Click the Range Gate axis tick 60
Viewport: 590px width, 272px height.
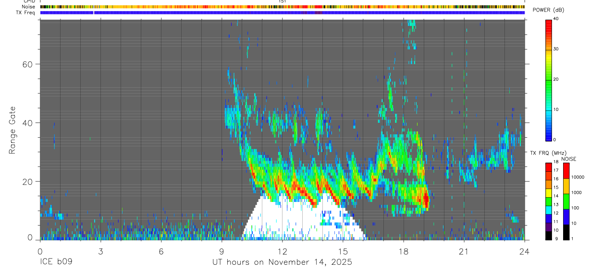pyautogui.click(x=26, y=64)
